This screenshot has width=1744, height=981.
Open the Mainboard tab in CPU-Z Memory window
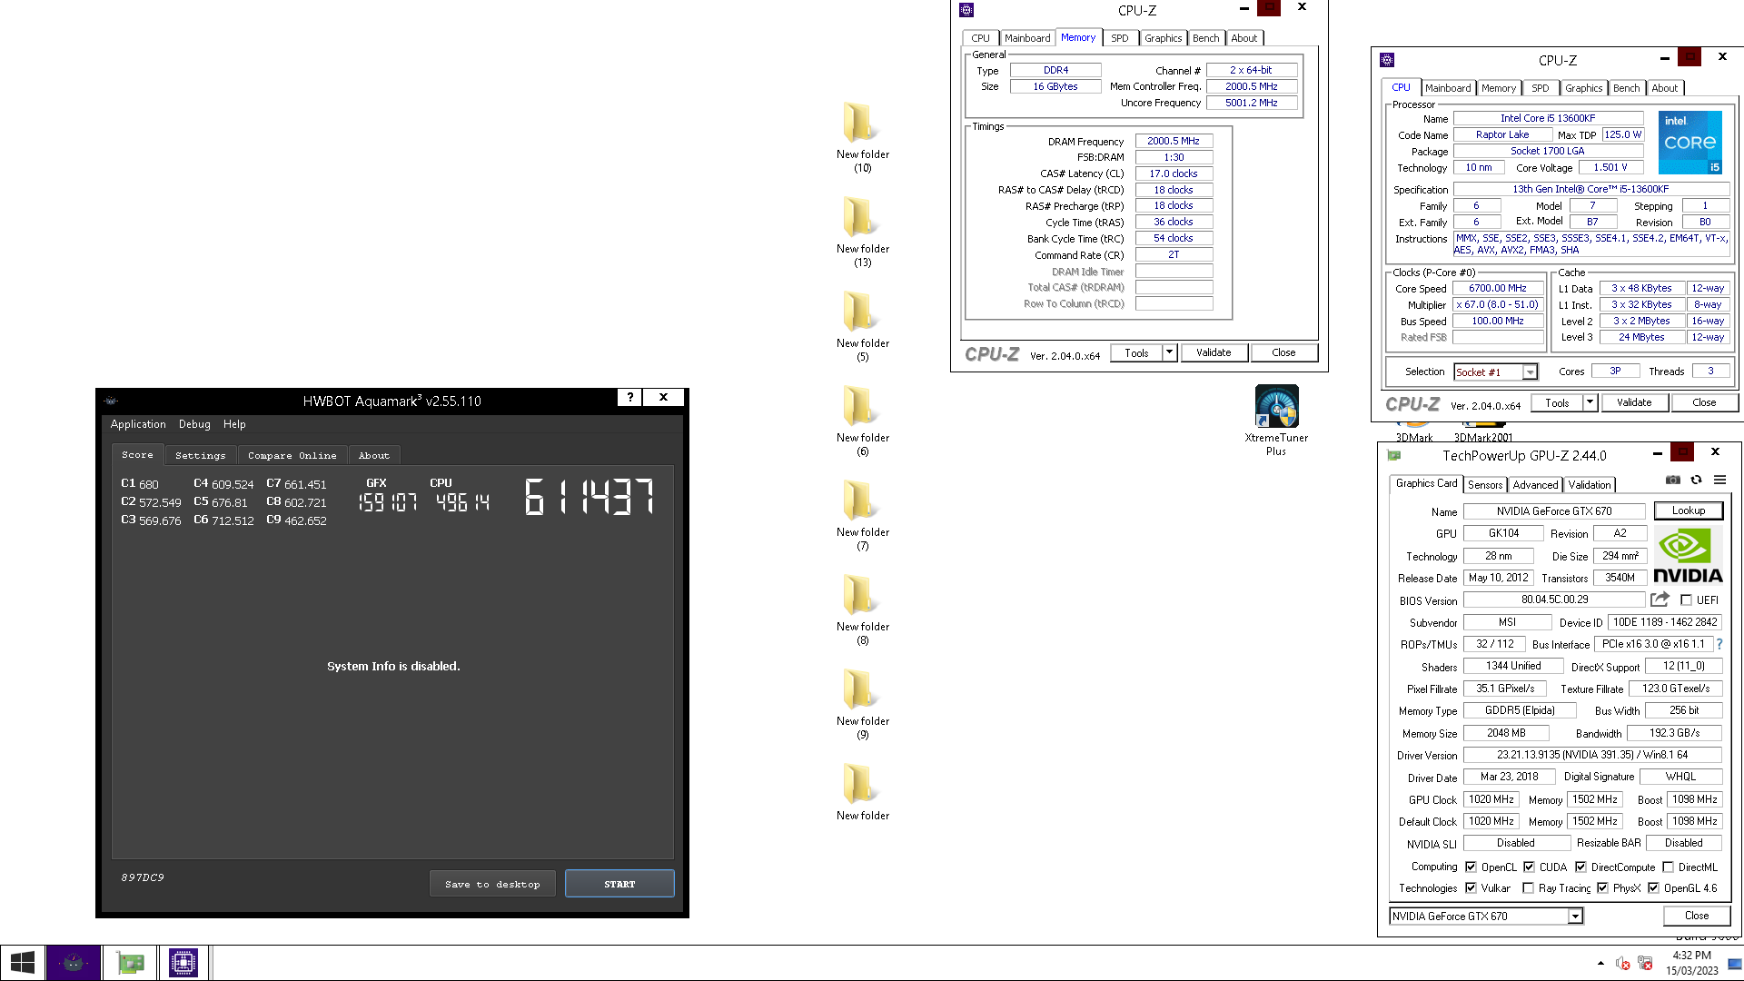click(1026, 38)
